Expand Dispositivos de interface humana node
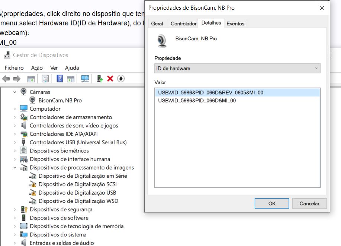The width and height of the screenshot is (341, 246). [x=15, y=159]
